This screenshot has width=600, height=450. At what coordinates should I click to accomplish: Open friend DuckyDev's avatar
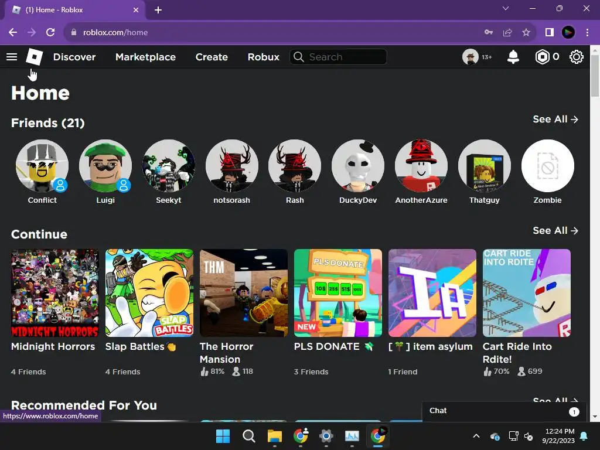pos(358,166)
